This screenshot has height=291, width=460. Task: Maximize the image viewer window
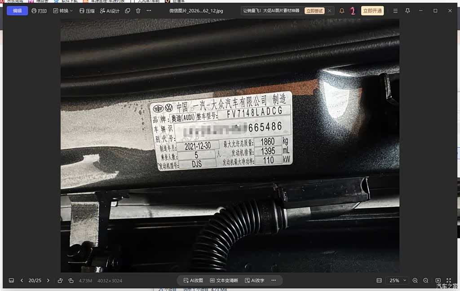point(435,11)
